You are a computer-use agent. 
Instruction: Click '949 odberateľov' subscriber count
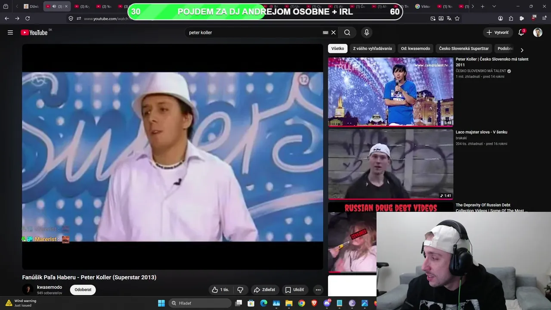pos(50,293)
